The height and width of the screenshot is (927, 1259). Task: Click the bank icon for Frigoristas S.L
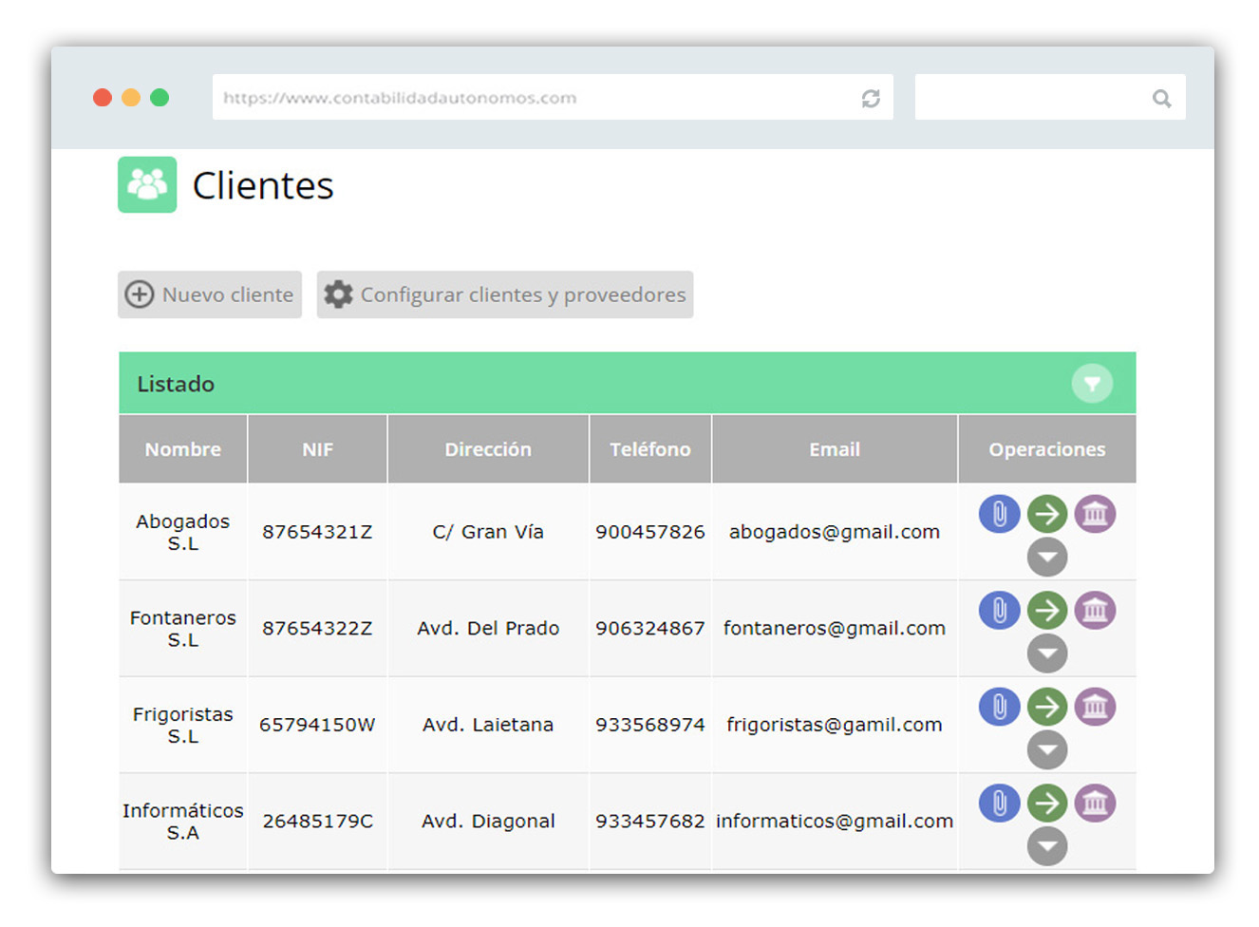[1095, 707]
